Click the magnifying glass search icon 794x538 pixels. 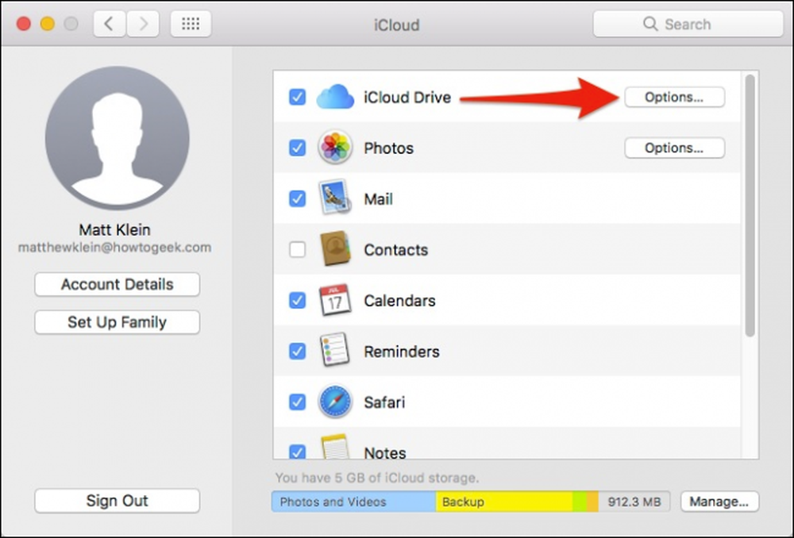(650, 24)
